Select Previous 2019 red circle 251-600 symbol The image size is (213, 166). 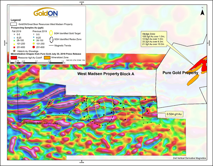(34, 47)
